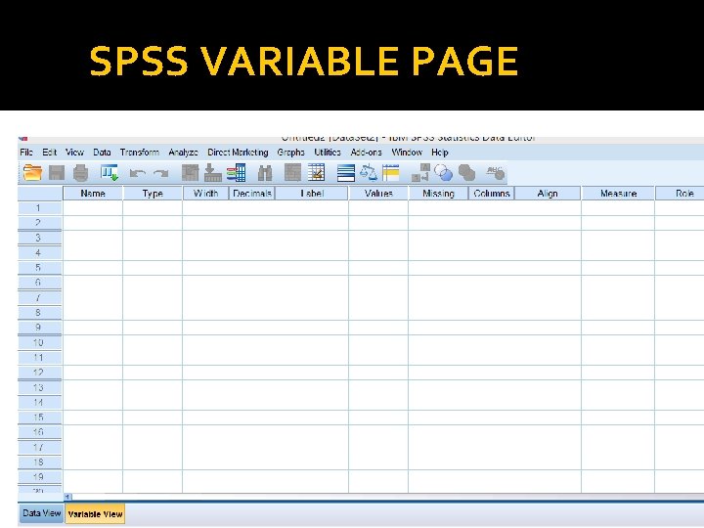Click the Select Cases icon
704x528 pixels.
[x=391, y=173]
